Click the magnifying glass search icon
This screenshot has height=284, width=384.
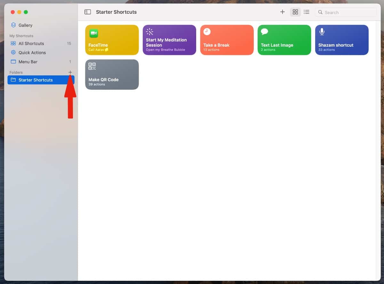(x=320, y=12)
